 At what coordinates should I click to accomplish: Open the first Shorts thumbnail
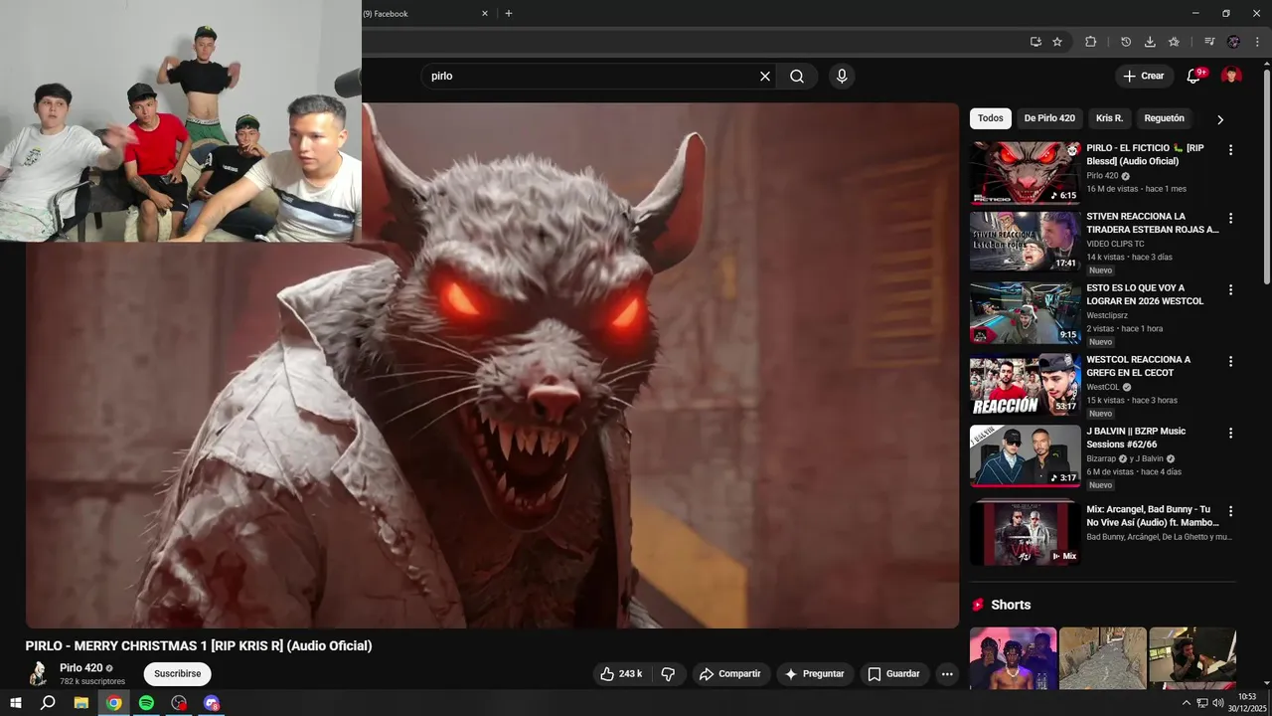(1013, 658)
